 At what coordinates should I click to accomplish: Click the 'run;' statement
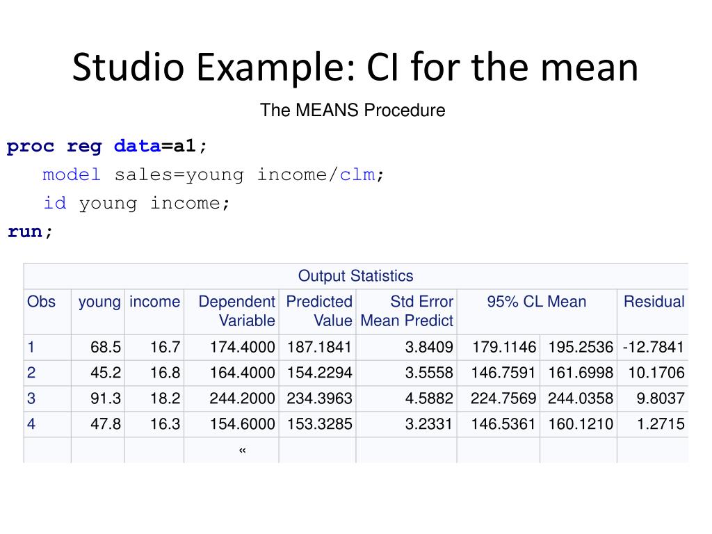tap(30, 232)
